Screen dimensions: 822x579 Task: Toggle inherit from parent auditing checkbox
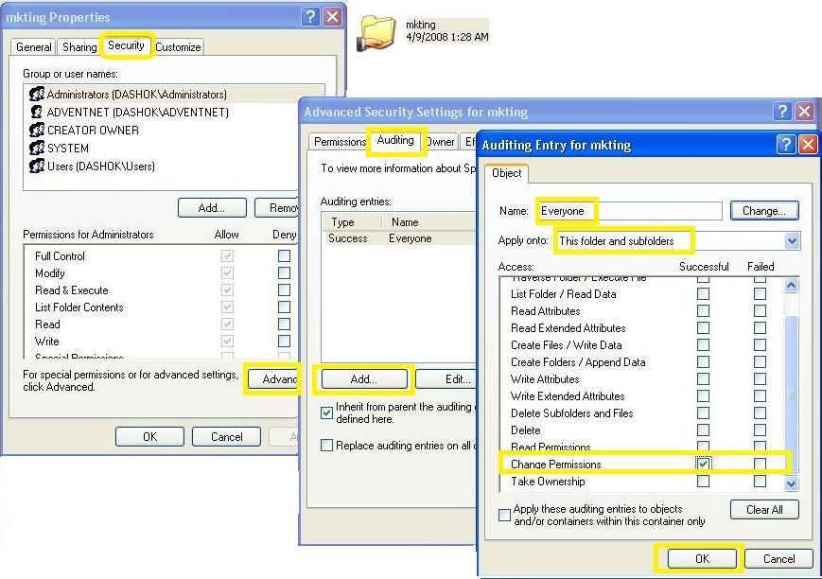326,412
